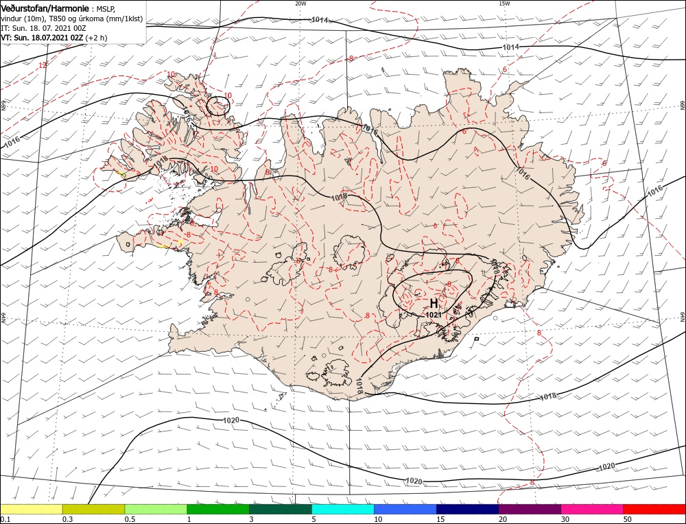Click the '1021' pressure value under H
Viewport: 686px width, 524px height.
[x=433, y=314]
